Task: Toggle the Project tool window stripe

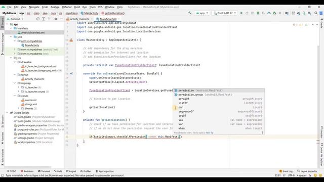Action: 2,22
